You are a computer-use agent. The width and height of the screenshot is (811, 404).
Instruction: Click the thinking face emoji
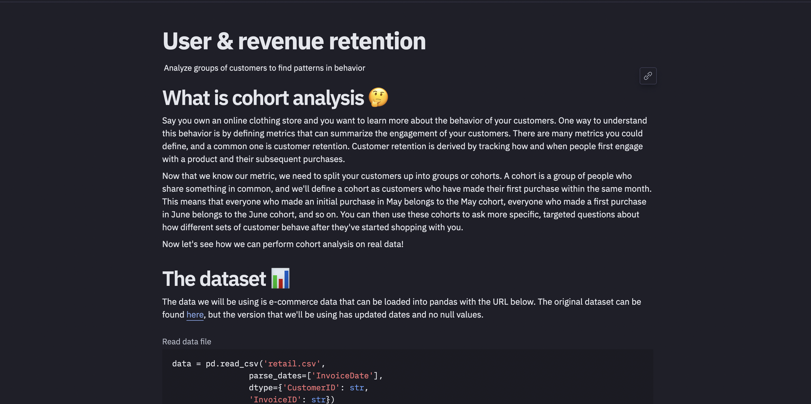[378, 98]
